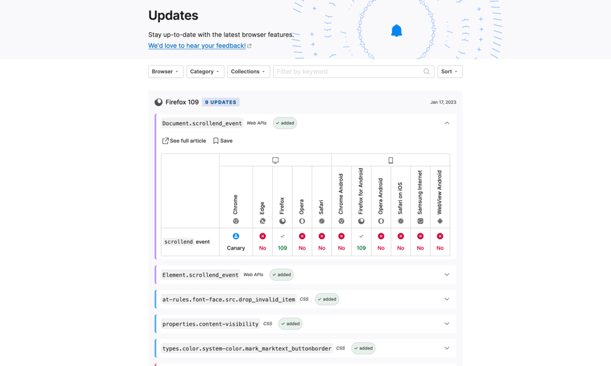Click the search magnifier icon
This screenshot has height=366, width=611.
pyautogui.click(x=427, y=72)
